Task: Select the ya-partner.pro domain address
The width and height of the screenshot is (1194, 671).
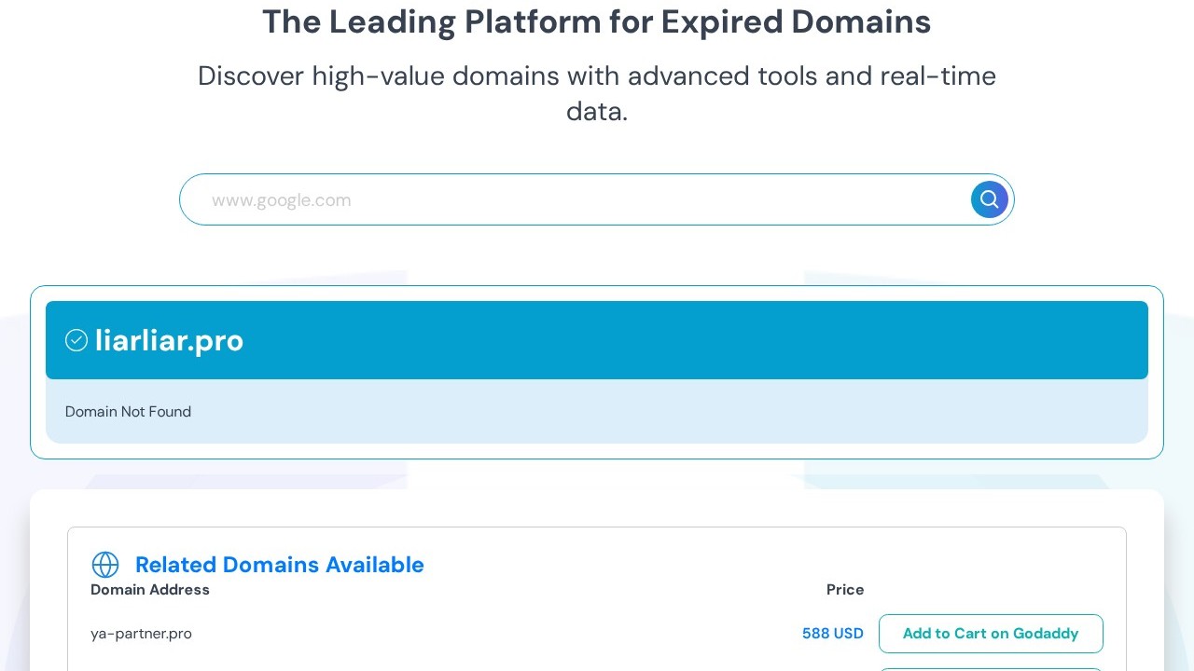Action: 141,634
